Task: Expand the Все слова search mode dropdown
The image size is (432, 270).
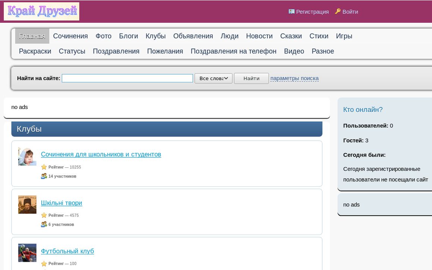Action: point(213,78)
